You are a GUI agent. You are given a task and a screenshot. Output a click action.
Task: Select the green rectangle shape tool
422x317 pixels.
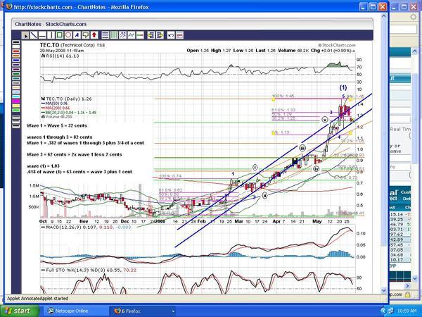point(60,35)
